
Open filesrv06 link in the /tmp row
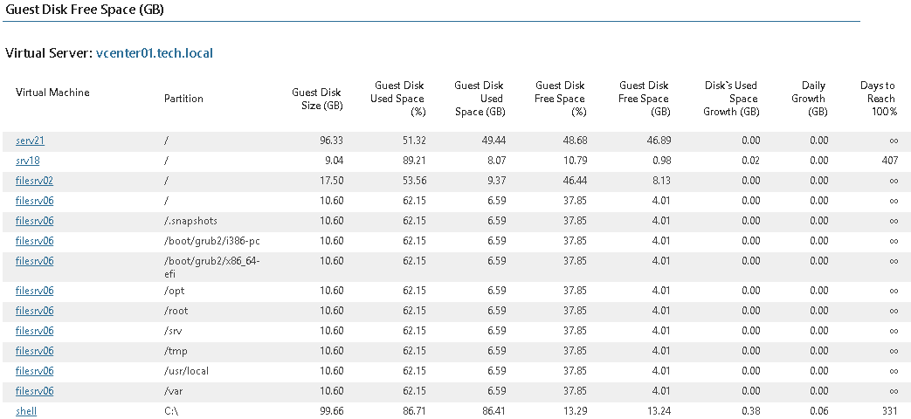pyautogui.click(x=34, y=351)
